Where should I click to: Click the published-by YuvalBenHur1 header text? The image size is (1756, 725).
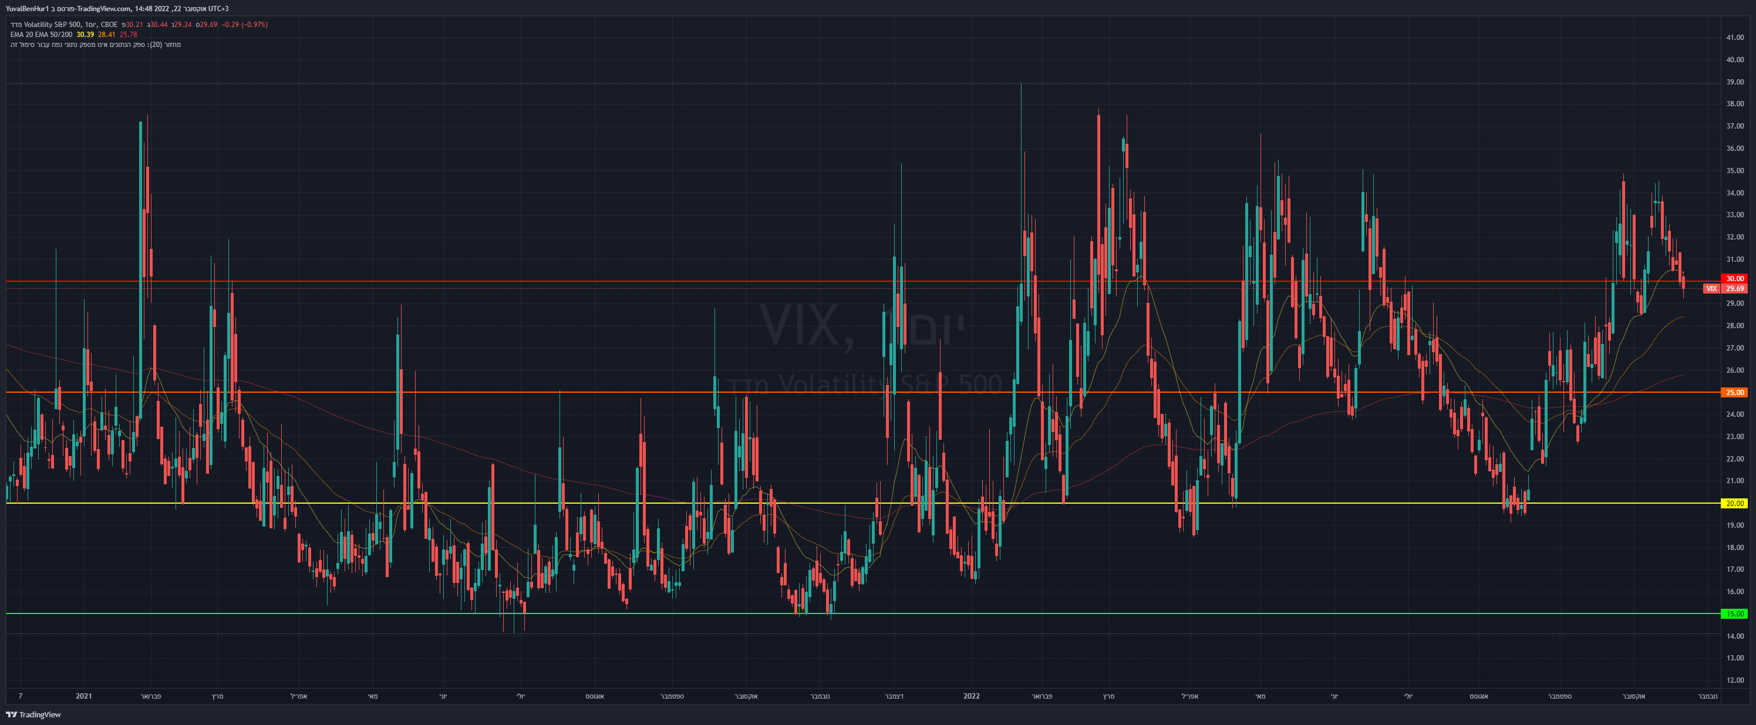click(x=117, y=9)
